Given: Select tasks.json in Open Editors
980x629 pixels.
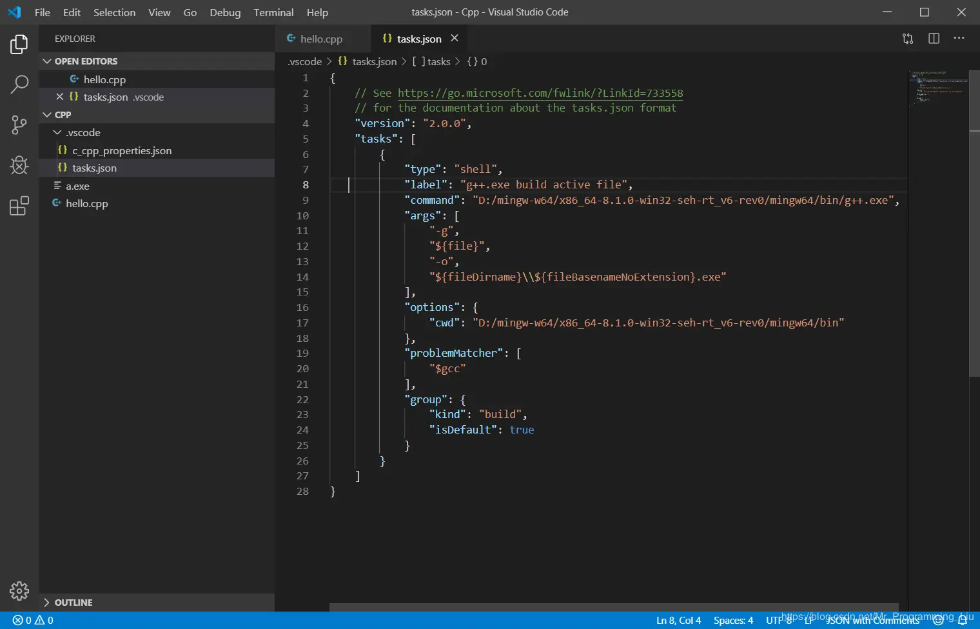Looking at the screenshot, I should pyautogui.click(x=157, y=97).
